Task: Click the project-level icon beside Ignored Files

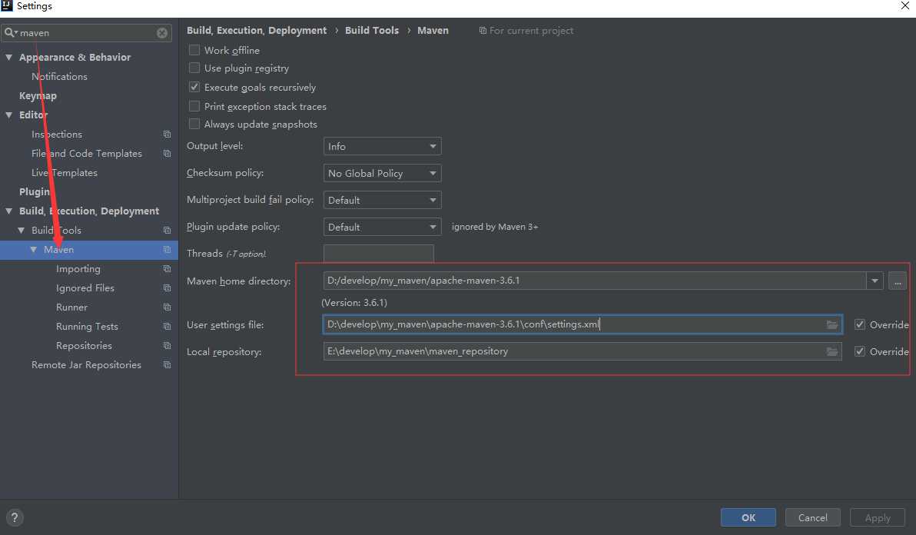Action: [167, 288]
